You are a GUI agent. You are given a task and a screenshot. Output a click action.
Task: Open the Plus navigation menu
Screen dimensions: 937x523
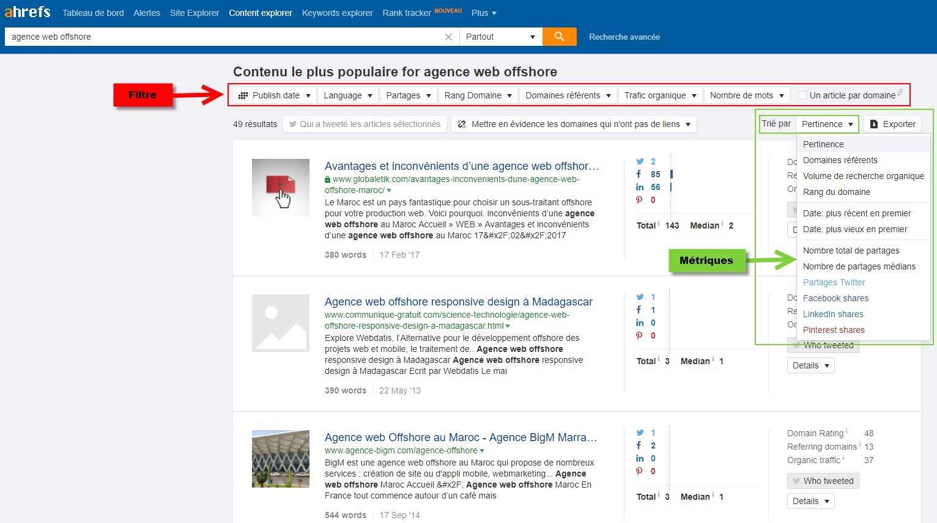point(484,12)
